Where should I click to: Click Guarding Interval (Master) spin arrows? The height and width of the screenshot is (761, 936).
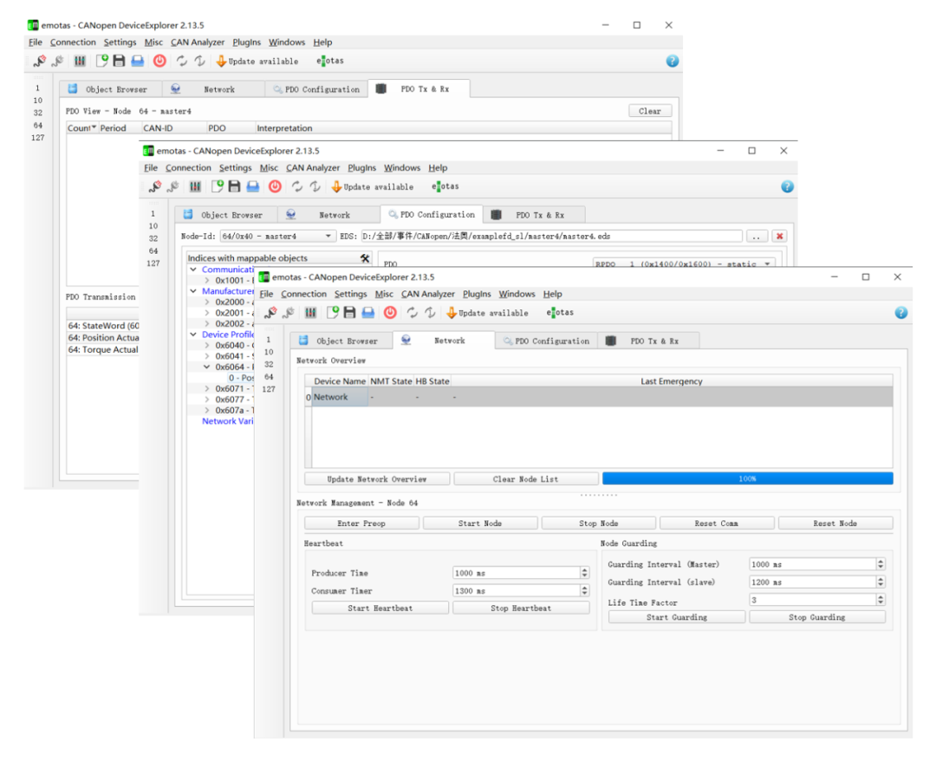click(x=881, y=564)
